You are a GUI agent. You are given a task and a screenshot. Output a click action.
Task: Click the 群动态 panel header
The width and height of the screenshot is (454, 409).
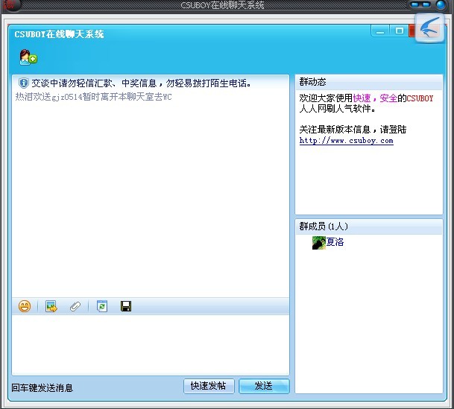point(313,82)
